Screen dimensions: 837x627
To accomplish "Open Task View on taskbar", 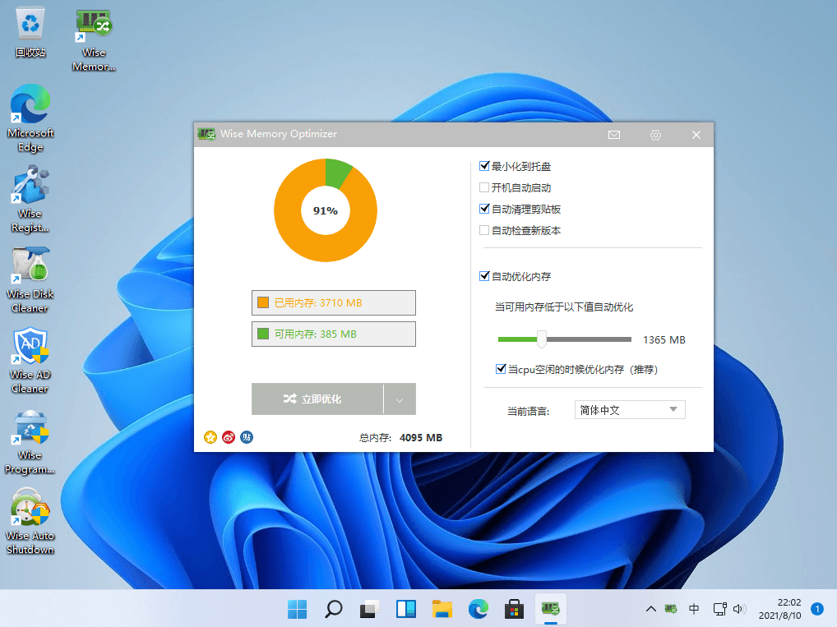I will (369, 609).
